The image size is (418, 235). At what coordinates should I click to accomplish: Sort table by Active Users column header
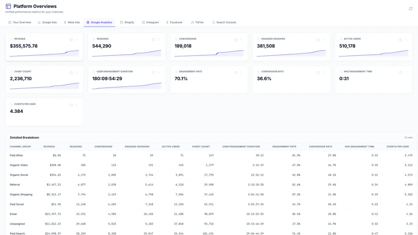coord(171,147)
